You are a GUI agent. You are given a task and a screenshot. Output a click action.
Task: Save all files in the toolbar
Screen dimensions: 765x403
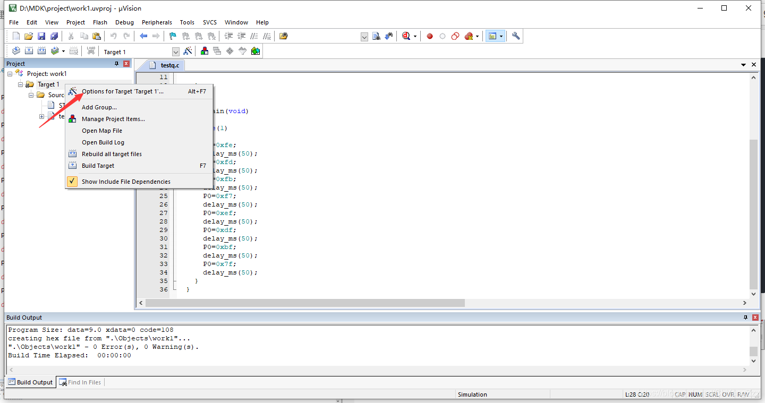54,36
